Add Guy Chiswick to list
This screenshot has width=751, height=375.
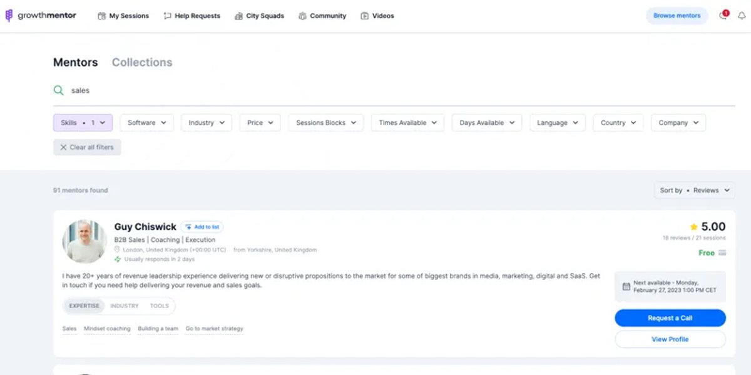click(202, 227)
